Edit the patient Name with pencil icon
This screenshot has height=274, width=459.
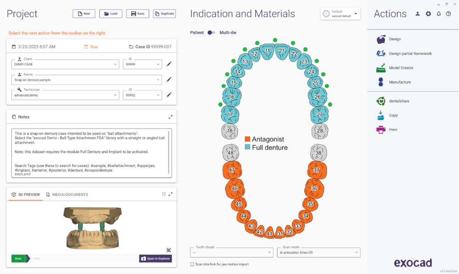(169, 79)
